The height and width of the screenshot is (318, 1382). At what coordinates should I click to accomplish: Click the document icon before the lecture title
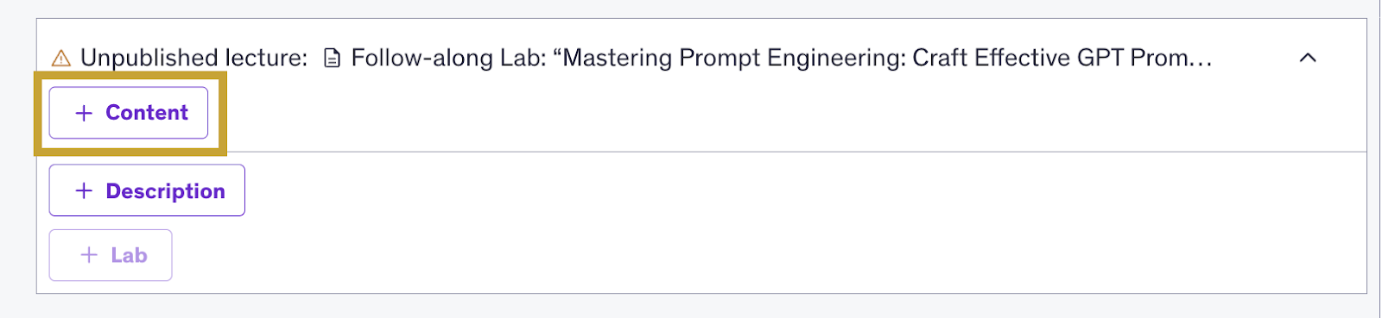point(332,59)
